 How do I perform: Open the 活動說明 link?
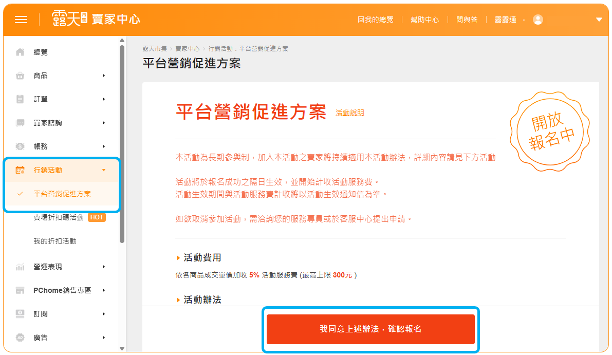(x=349, y=113)
